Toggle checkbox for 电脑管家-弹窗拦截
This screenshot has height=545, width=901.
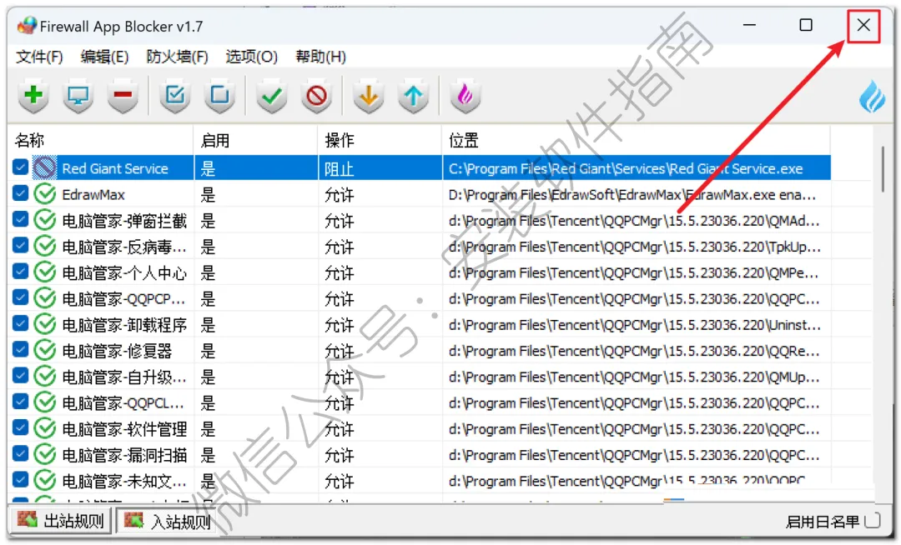click(x=20, y=219)
